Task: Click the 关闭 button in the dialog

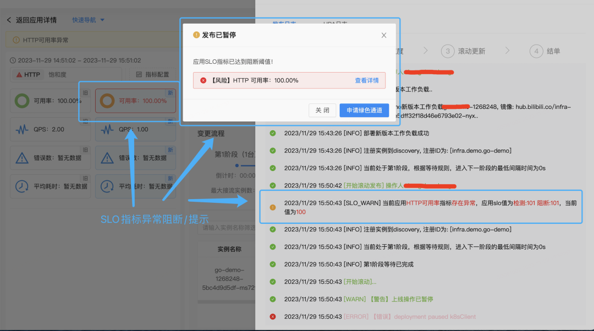Action: (x=322, y=110)
